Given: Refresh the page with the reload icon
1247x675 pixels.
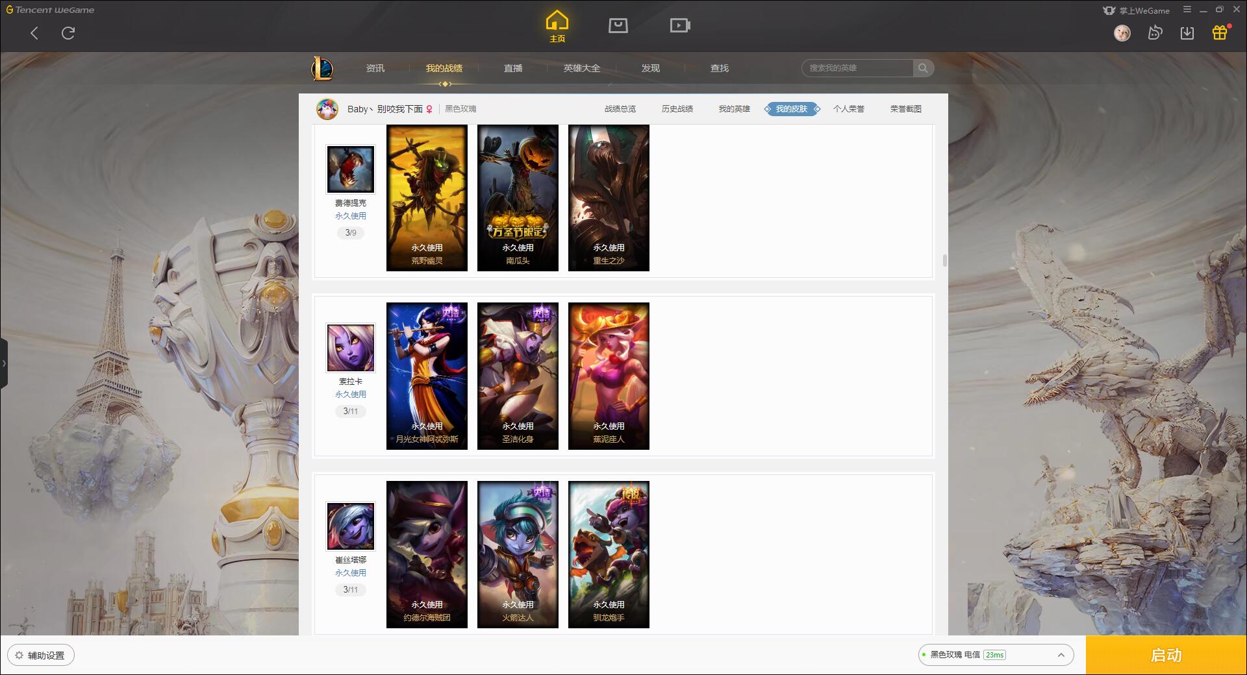Looking at the screenshot, I should [x=68, y=33].
